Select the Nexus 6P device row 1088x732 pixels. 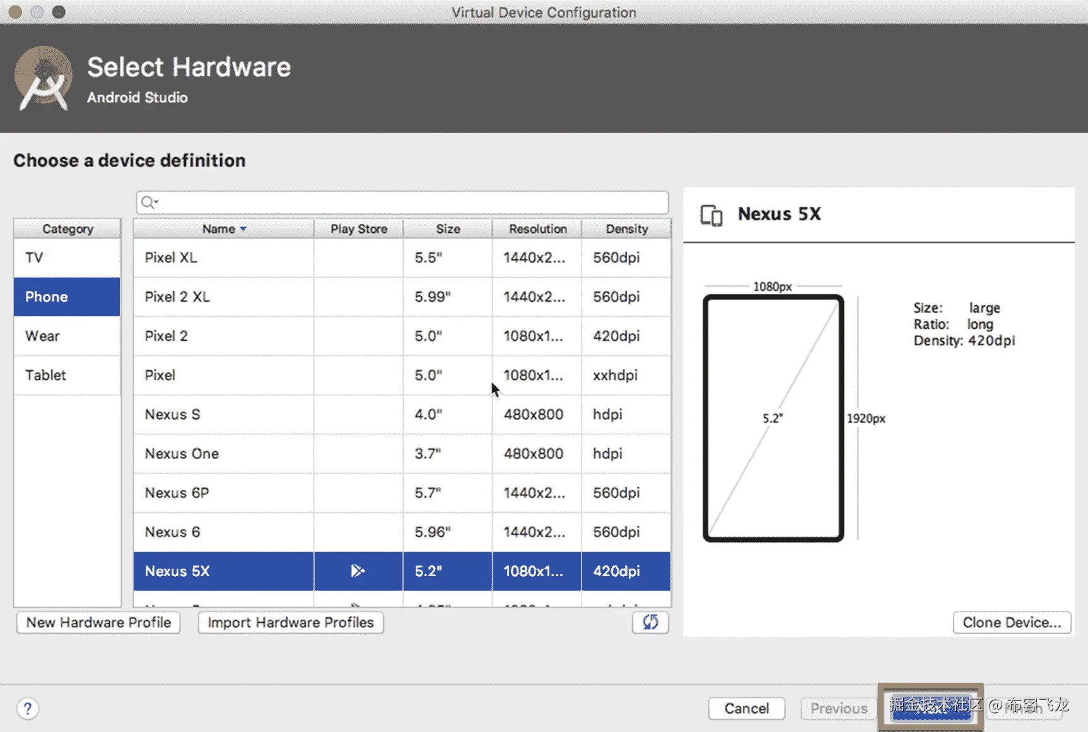point(402,493)
